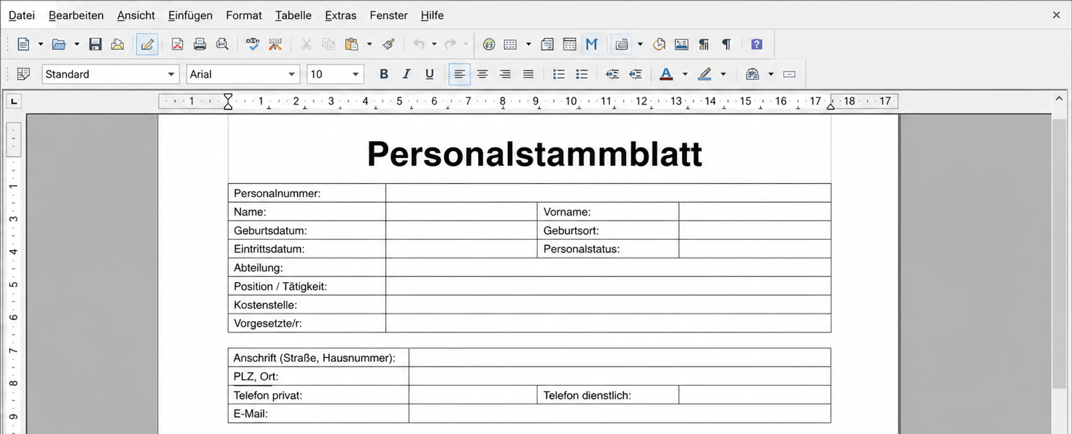
Task: Save the document with the floppy icon
Action: [x=95, y=44]
